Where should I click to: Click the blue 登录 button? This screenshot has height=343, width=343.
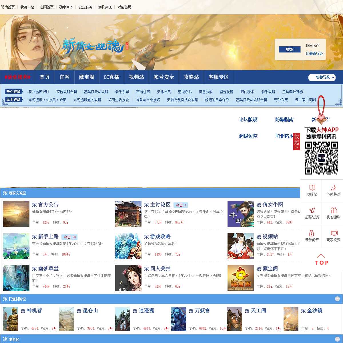pyautogui.click(x=290, y=49)
